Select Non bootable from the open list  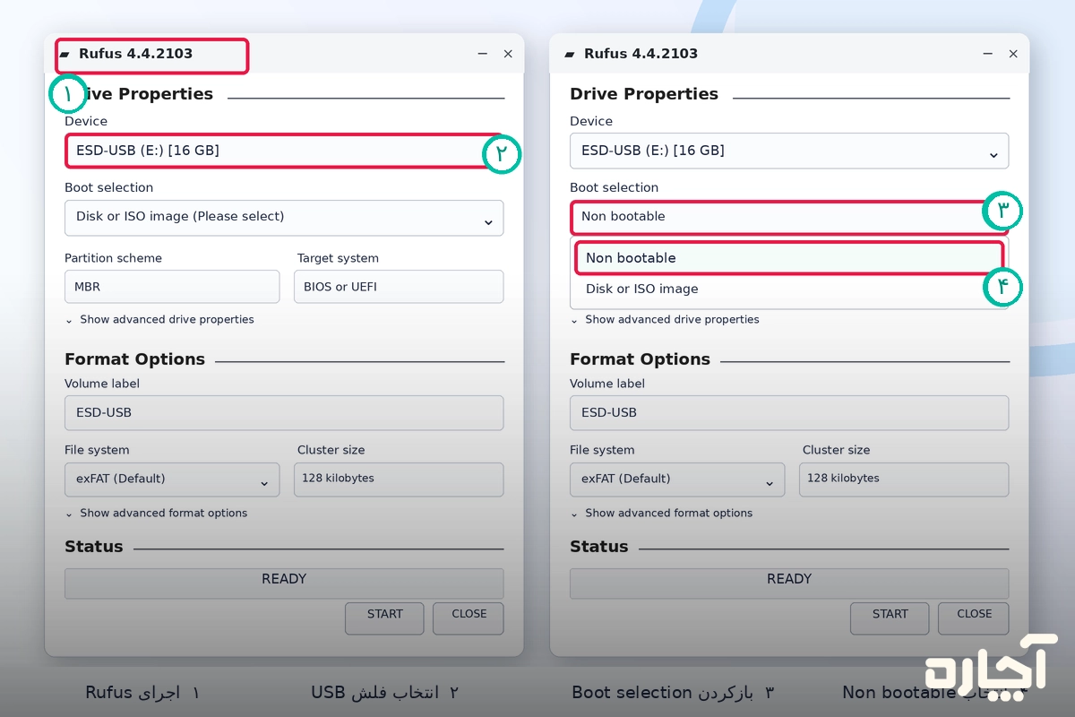coord(788,258)
